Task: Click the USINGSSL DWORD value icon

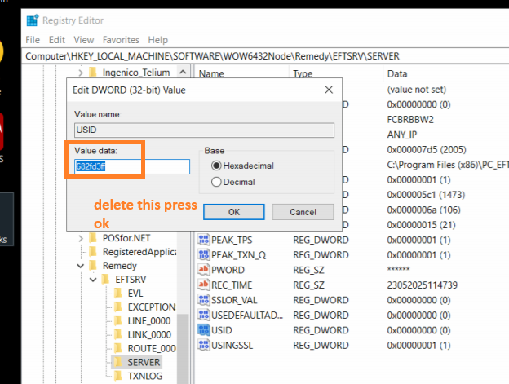Action: [x=204, y=345]
